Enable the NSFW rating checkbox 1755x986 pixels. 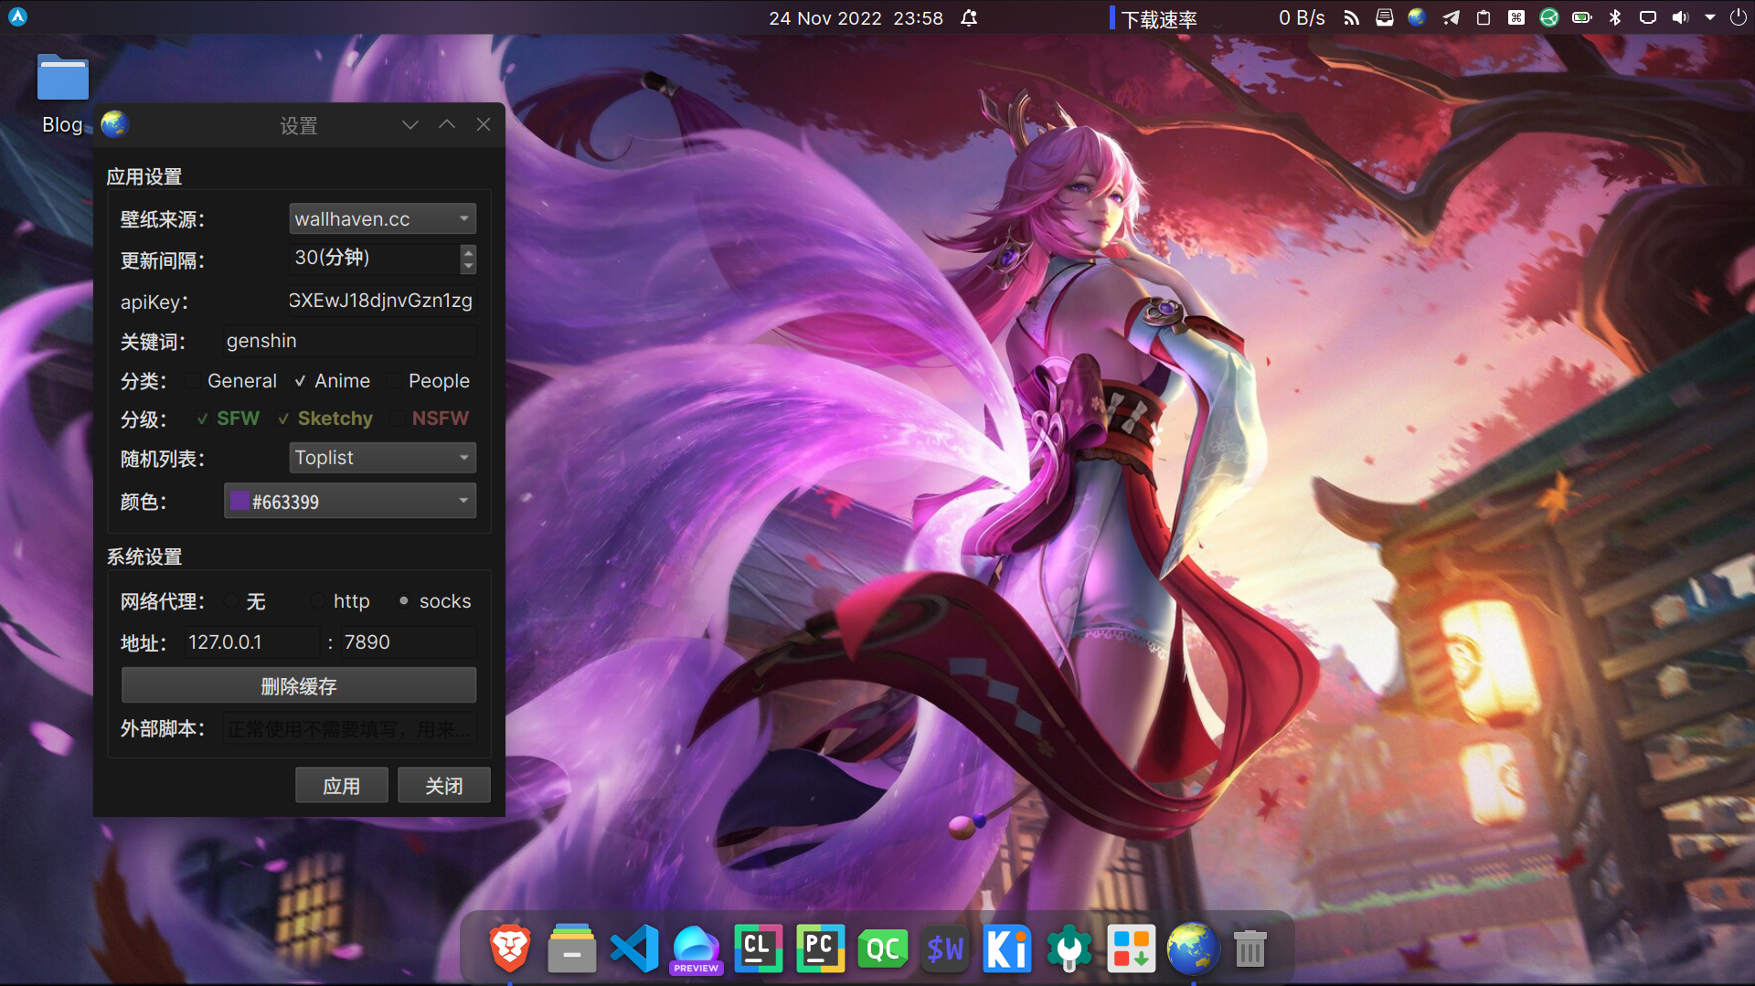point(398,419)
